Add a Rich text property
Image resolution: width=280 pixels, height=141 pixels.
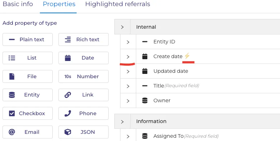[x=84, y=39]
